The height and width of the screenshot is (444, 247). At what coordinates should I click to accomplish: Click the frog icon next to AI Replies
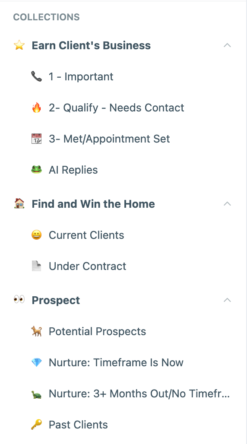pyautogui.click(x=37, y=170)
